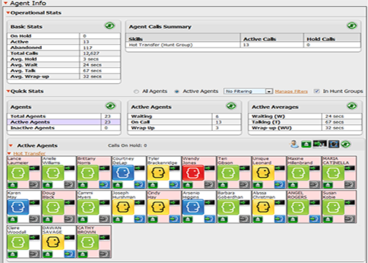Image resolution: width=368 pixels, height=263 pixels.
Task: Click the Avg. Wrap-up row in Basic Stats
Action: pyautogui.click(x=63, y=77)
